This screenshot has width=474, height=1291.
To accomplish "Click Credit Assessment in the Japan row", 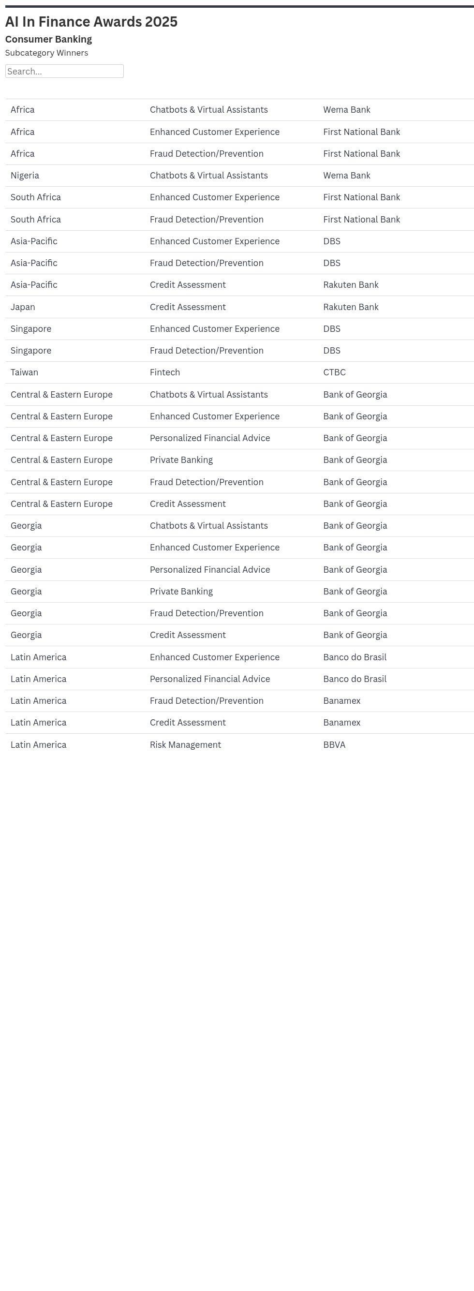I will tap(188, 307).
